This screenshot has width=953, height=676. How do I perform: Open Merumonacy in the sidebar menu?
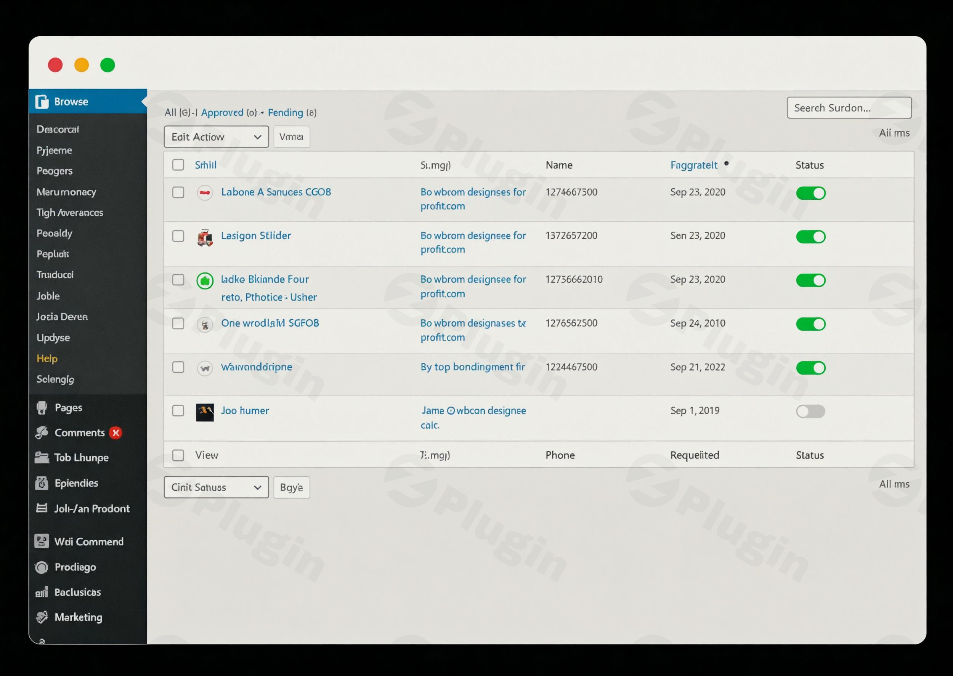coord(66,192)
